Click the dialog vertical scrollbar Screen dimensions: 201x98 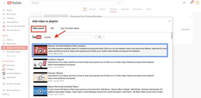coord(172,36)
